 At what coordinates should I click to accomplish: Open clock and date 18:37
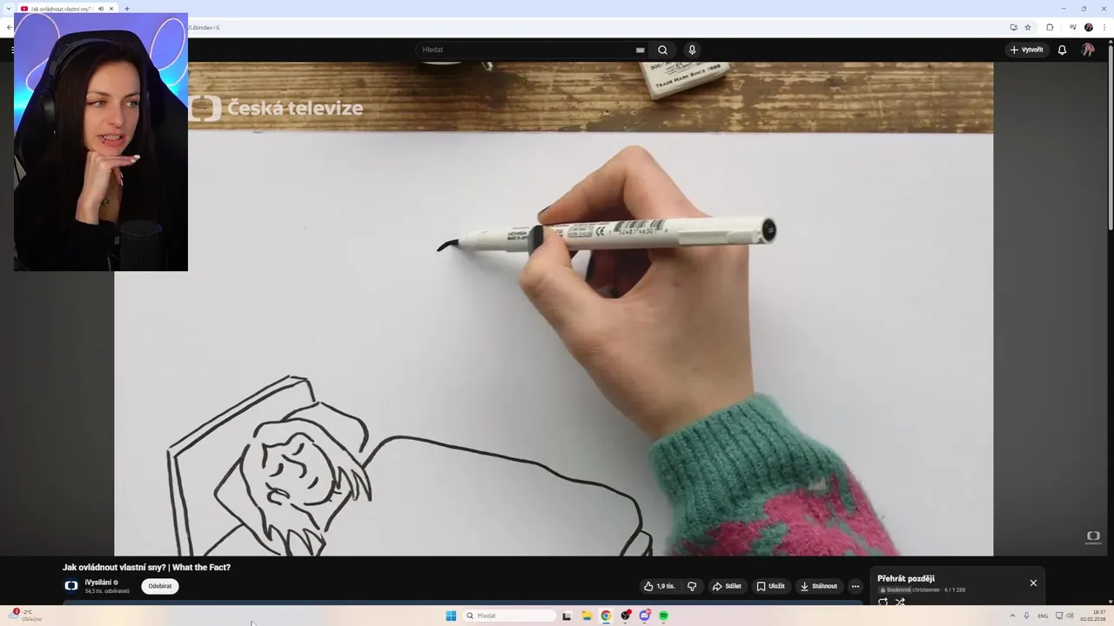pos(1093,616)
